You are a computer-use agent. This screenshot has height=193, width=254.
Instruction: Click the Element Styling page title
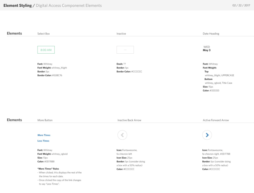(x=17, y=5)
